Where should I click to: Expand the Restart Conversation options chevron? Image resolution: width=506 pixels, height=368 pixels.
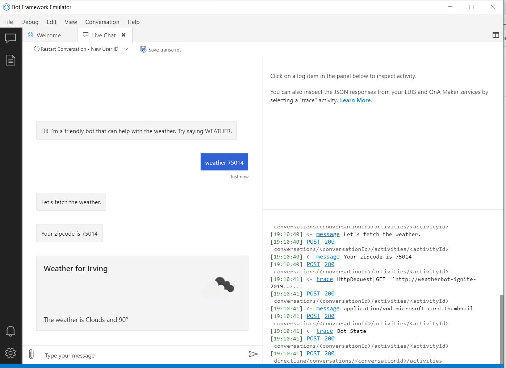[126, 49]
